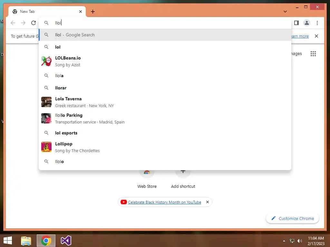330x247 pixels.
Task: Click the LOLBeans.io character thumbnail
Action: (46, 61)
